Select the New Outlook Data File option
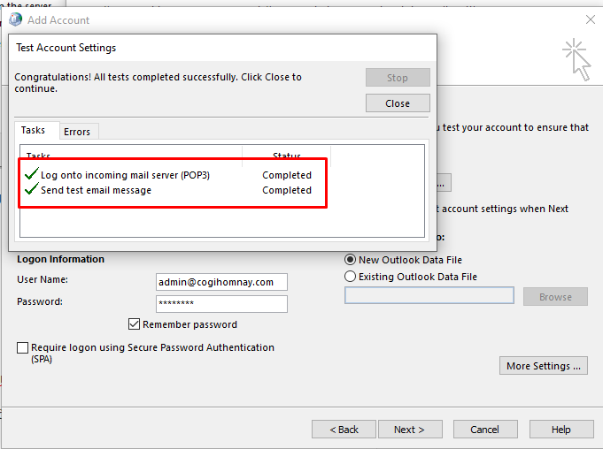This screenshot has width=603, height=449. [351, 260]
